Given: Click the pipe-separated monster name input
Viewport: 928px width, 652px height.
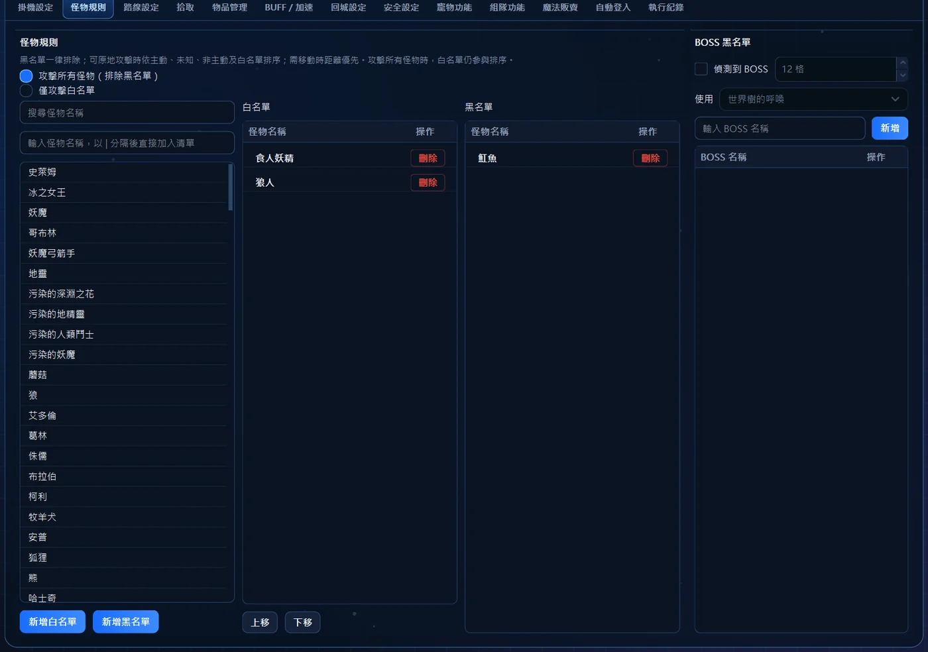Looking at the screenshot, I should [x=127, y=143].
